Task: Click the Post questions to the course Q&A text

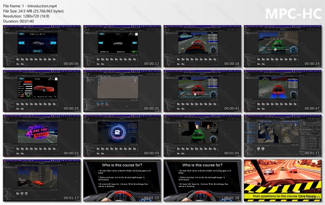Action: pos(284,196)
